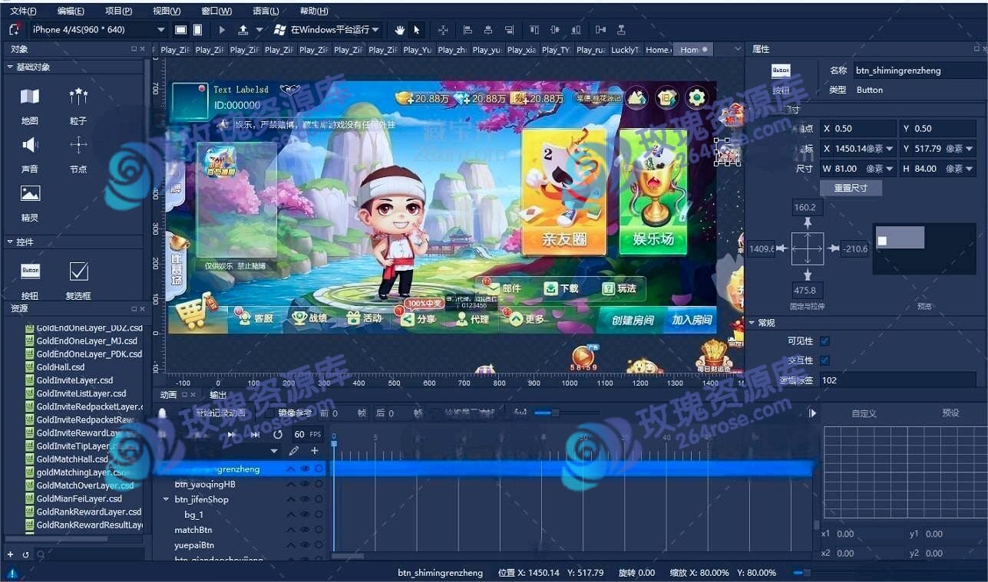Viewport: 988px width, 582px height.
Task: Click the loop animation icon beside 60 FPS
Action: [278, 435]
